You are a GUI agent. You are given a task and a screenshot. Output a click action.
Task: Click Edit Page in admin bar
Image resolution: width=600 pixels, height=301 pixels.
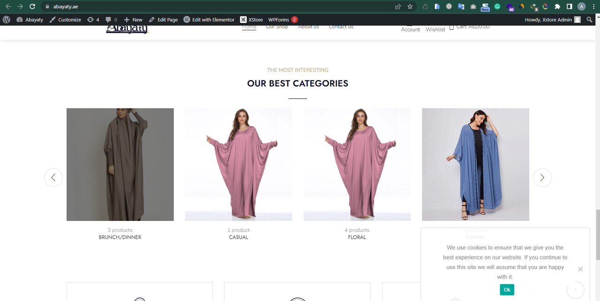pyautogui.click(x=163, y=20)
